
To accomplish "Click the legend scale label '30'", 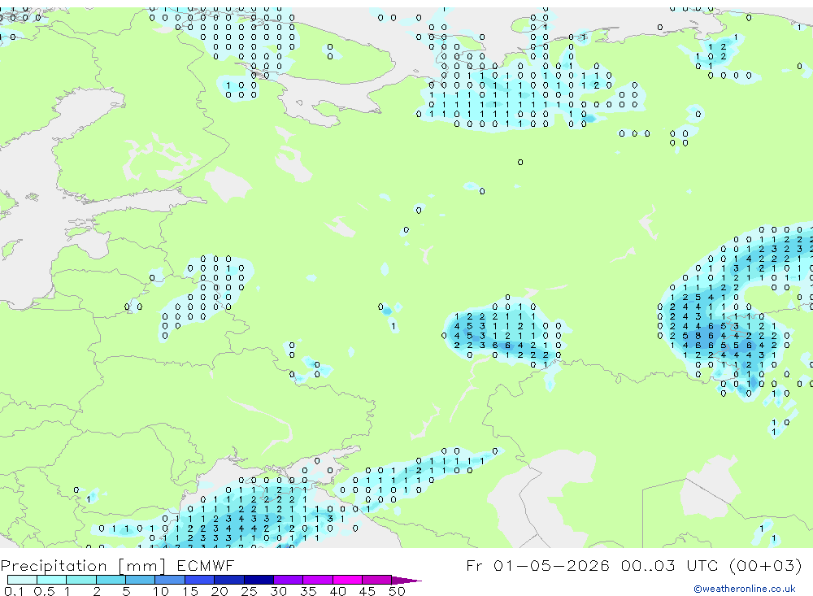I will coord(278,591).
